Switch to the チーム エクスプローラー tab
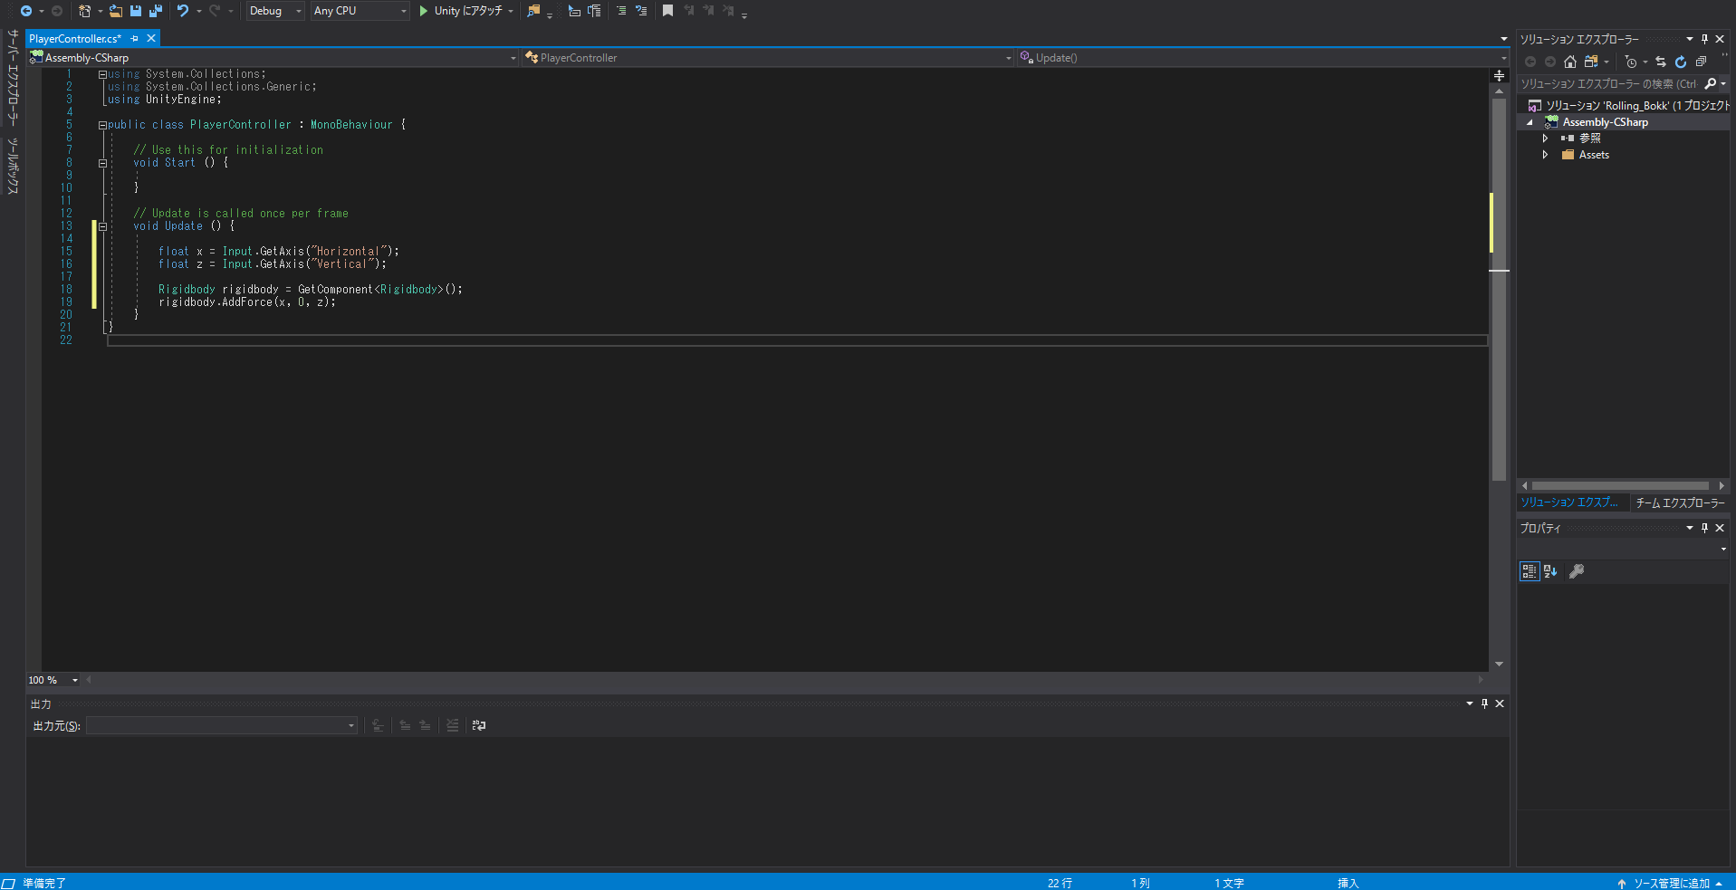 1680,502
